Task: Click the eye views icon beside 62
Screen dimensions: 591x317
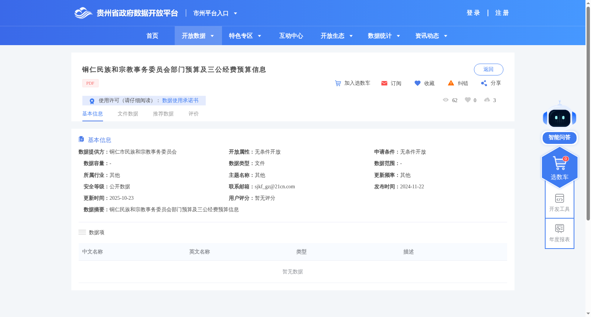Action: coord(446,100)
